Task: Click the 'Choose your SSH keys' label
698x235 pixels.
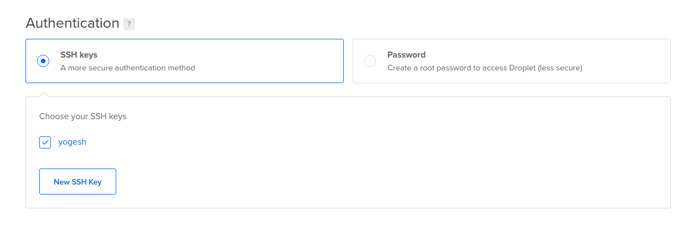Action: pos(82,116)
